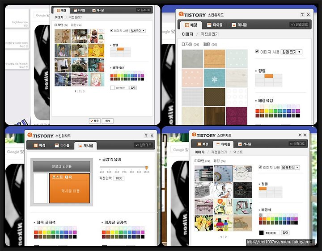Open the 바둑판식 dropdown in bottom-right wizard
The width and height of the screenshot is (322, 251).
click(290, 168)
